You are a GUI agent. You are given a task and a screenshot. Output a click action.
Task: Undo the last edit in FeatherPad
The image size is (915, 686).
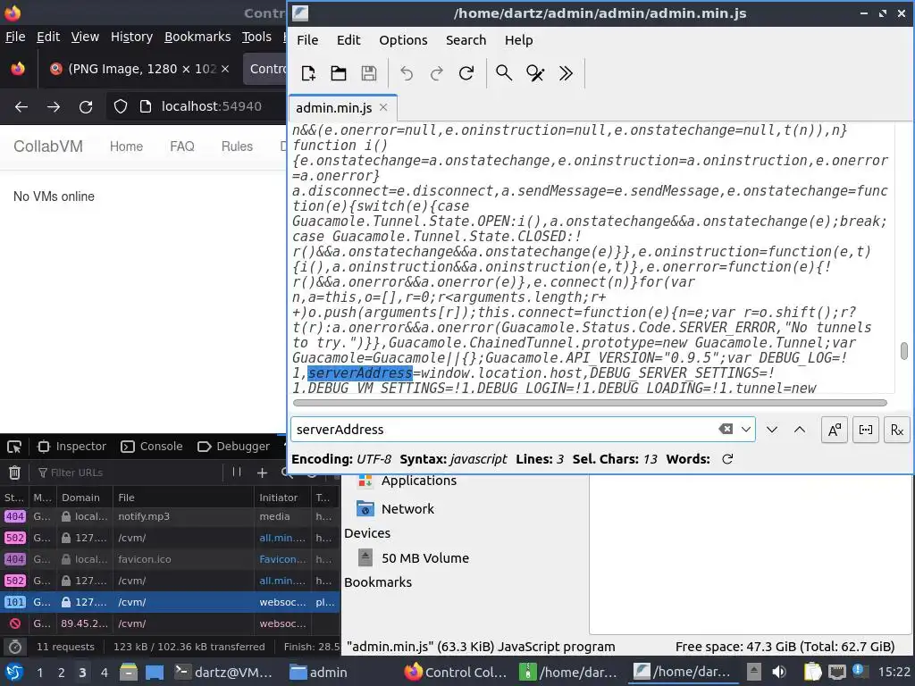tap(407, 73)
